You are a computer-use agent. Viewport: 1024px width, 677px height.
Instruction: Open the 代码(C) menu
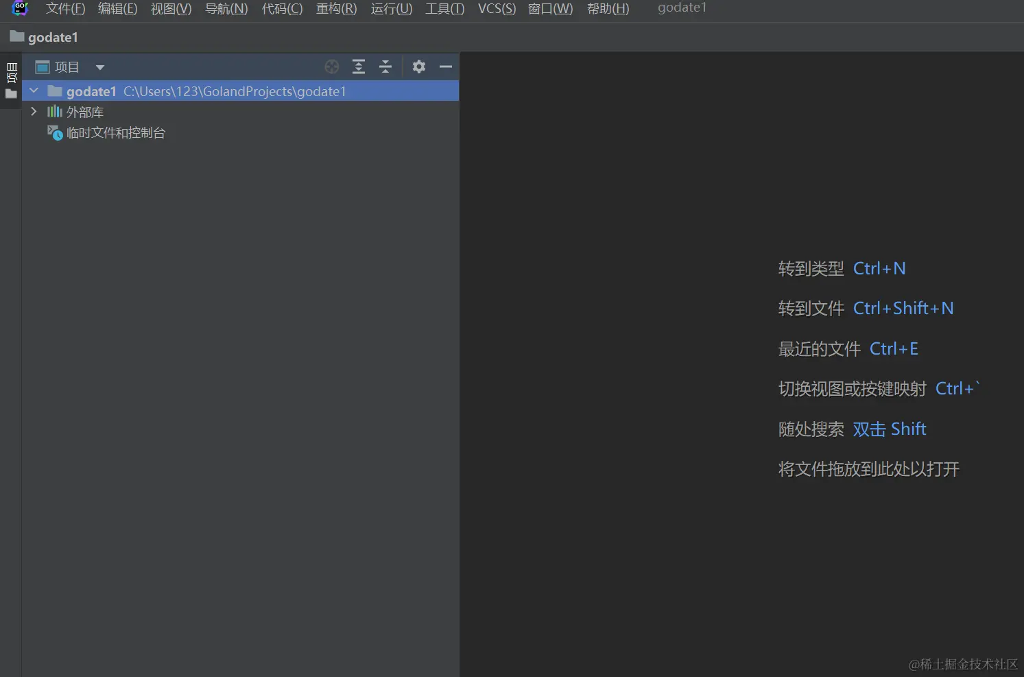coord(282,9)
